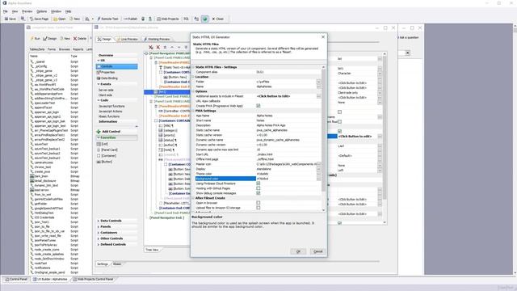Click the Remote Test toolbar button
The width and height of the screenshot is (517, 291).
(107, 19)
